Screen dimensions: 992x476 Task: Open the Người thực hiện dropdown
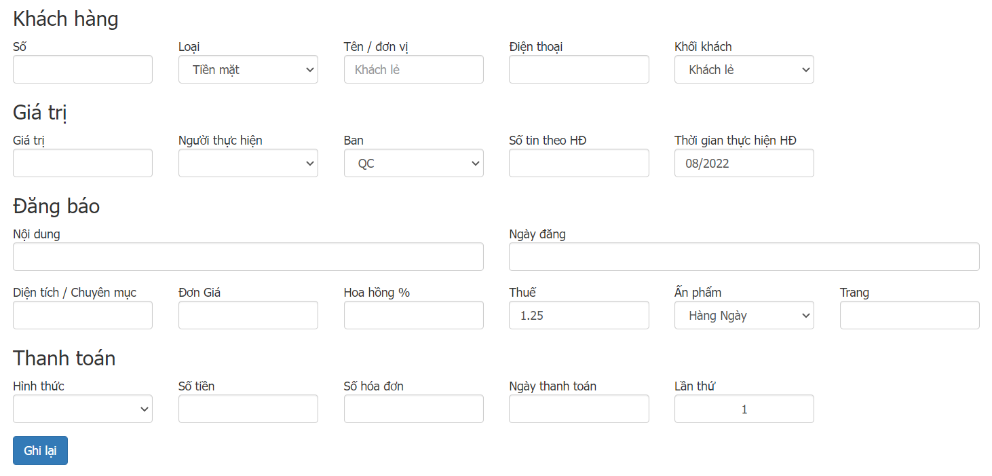[248, 163]
